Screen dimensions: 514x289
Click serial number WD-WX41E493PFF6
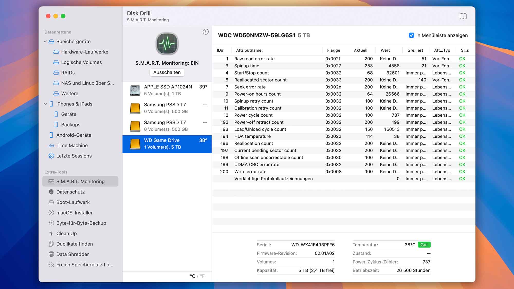tap(313, 245)
